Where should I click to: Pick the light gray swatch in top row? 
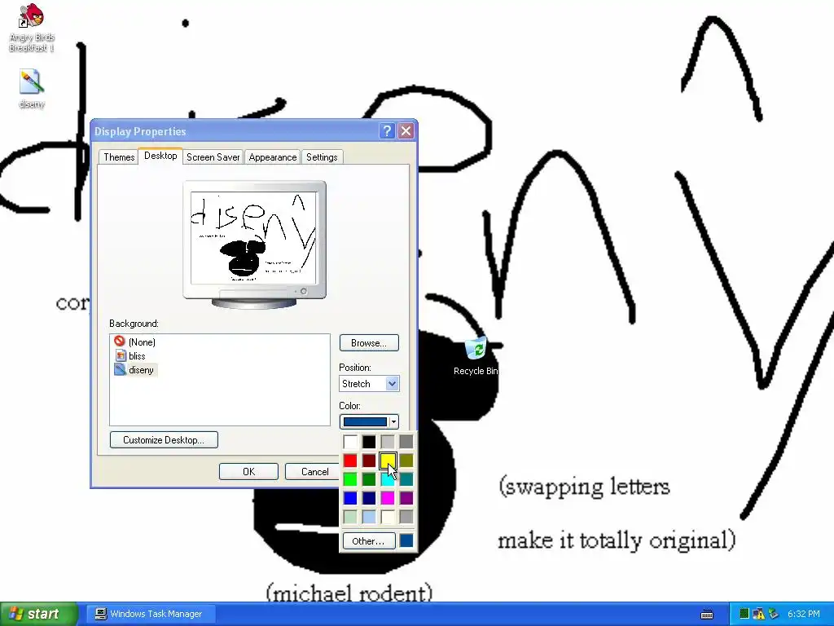[387, 441]
